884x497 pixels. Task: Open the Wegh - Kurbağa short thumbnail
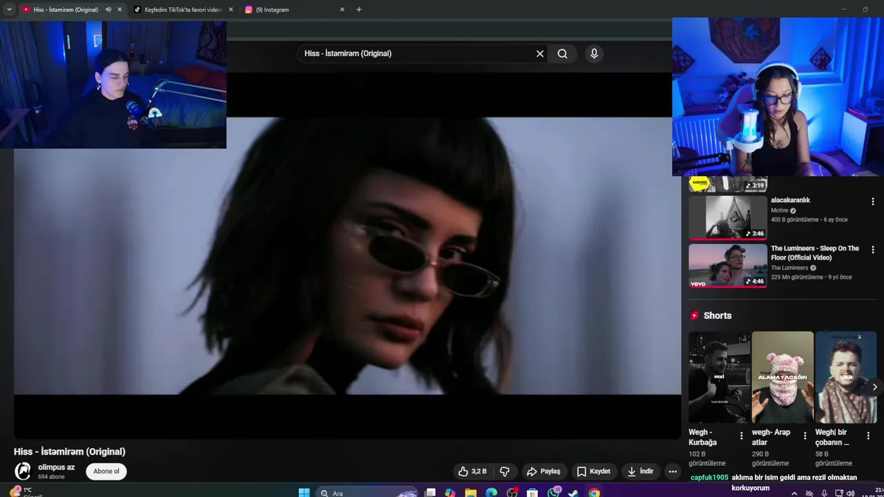pos(719,377)
